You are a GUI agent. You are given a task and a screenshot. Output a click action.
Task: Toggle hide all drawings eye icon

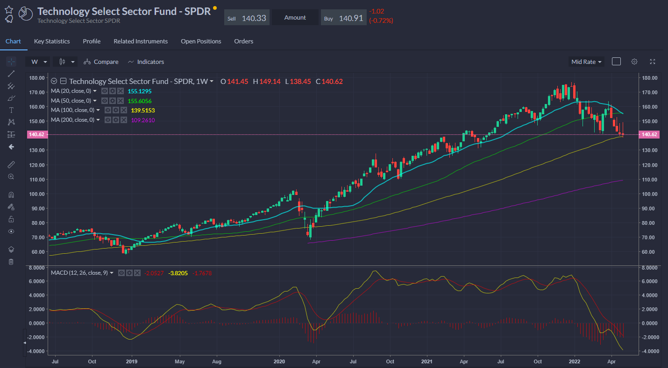coord(11,231)
